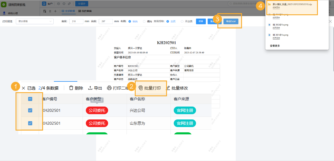Click the pencil icon for 批量修改
The height and width of the screenshot is (161, 334).
tap(168, 88)
